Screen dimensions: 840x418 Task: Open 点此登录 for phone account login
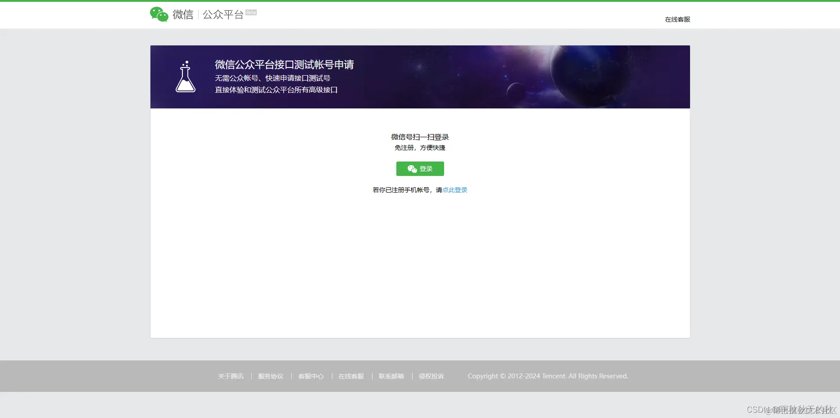455,190
